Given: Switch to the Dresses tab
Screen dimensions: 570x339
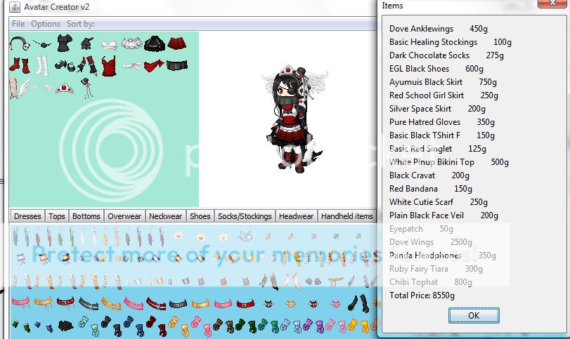Looking at the screenshot, I should click(x=27, y=216).
